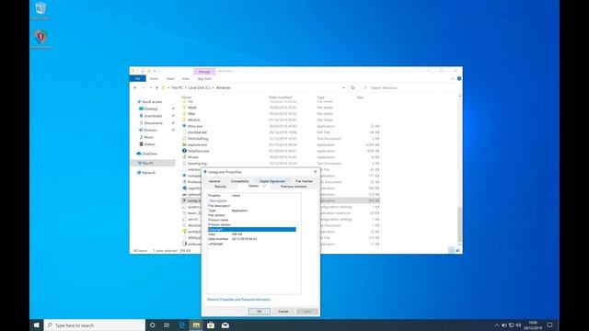Open File Hashes tab
589x331 pixels.
304,181
